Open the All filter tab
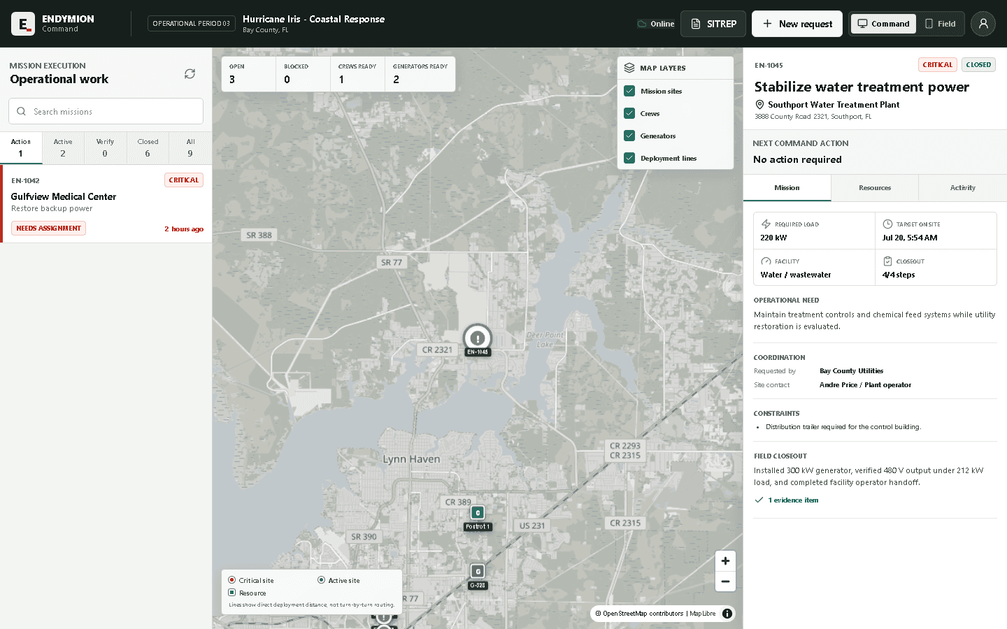 click(190, 147)
